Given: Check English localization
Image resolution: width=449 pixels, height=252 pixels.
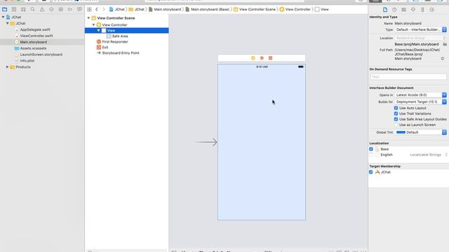Looking at the screenshot, I should point(371,155).
